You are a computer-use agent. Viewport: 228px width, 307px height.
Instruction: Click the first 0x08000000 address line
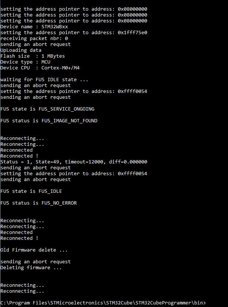pyautogui.click(x=74, y=9)
